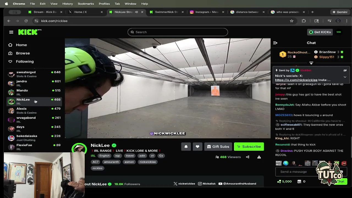Screen dimensions: 352x198
Task: Open the Bookmarks menu in menu bar
Action: click(x=86, y=4)
